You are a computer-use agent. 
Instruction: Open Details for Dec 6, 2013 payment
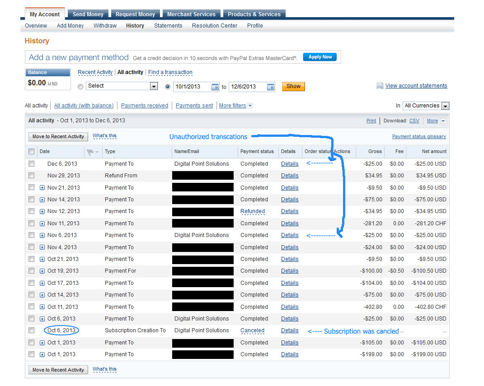click(290, 164)
